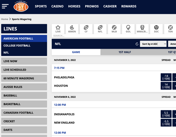The width and height of the screenshot is (176, 137).
Task: Expand the BASKETBALL category
Action: coord(24,104)
